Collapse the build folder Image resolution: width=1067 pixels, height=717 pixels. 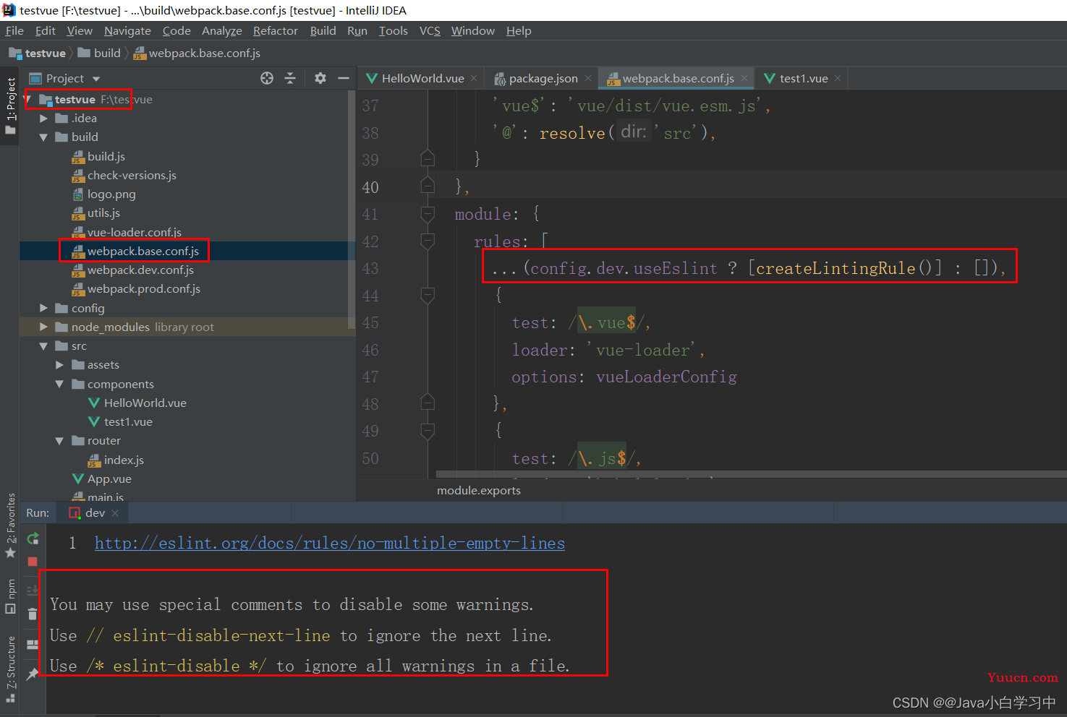[43, 137]
